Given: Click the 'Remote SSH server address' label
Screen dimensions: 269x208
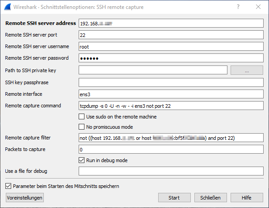Looking at the screenshot, I should (x=41, y=23).
